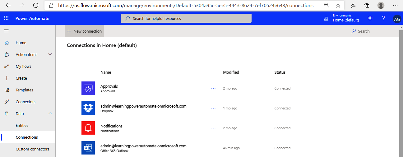Click the Create plus icon in sidebar
The height and width of the screenshot is (157, 403).
tap(7, 78)
